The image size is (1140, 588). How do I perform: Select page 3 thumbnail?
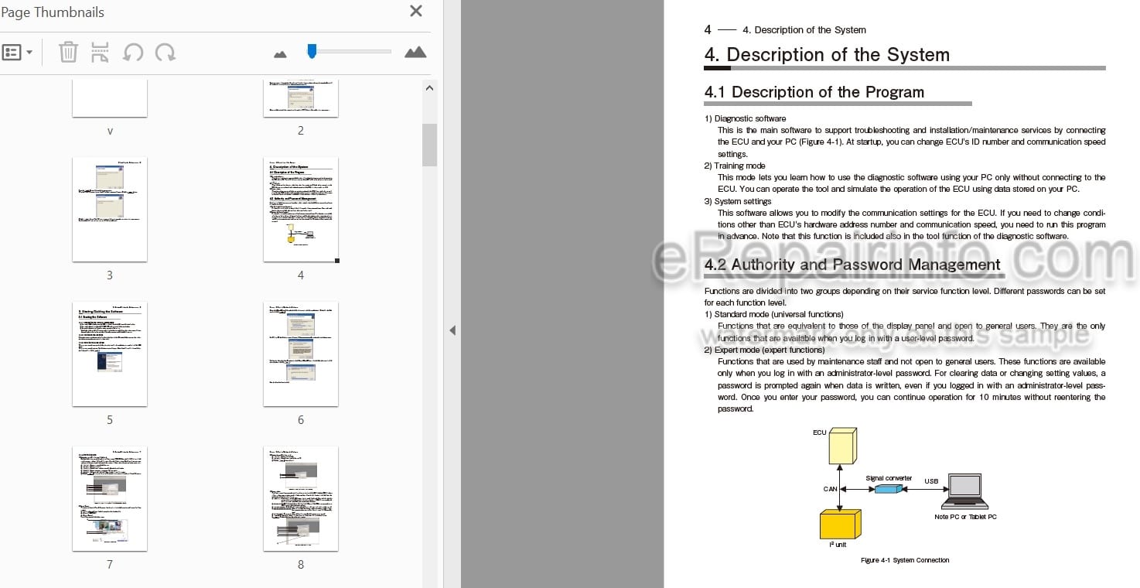pos(110,210)
